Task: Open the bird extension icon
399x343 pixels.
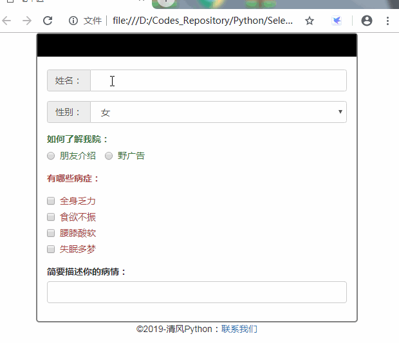Action: pyautogui.click(x=337, y=21)
